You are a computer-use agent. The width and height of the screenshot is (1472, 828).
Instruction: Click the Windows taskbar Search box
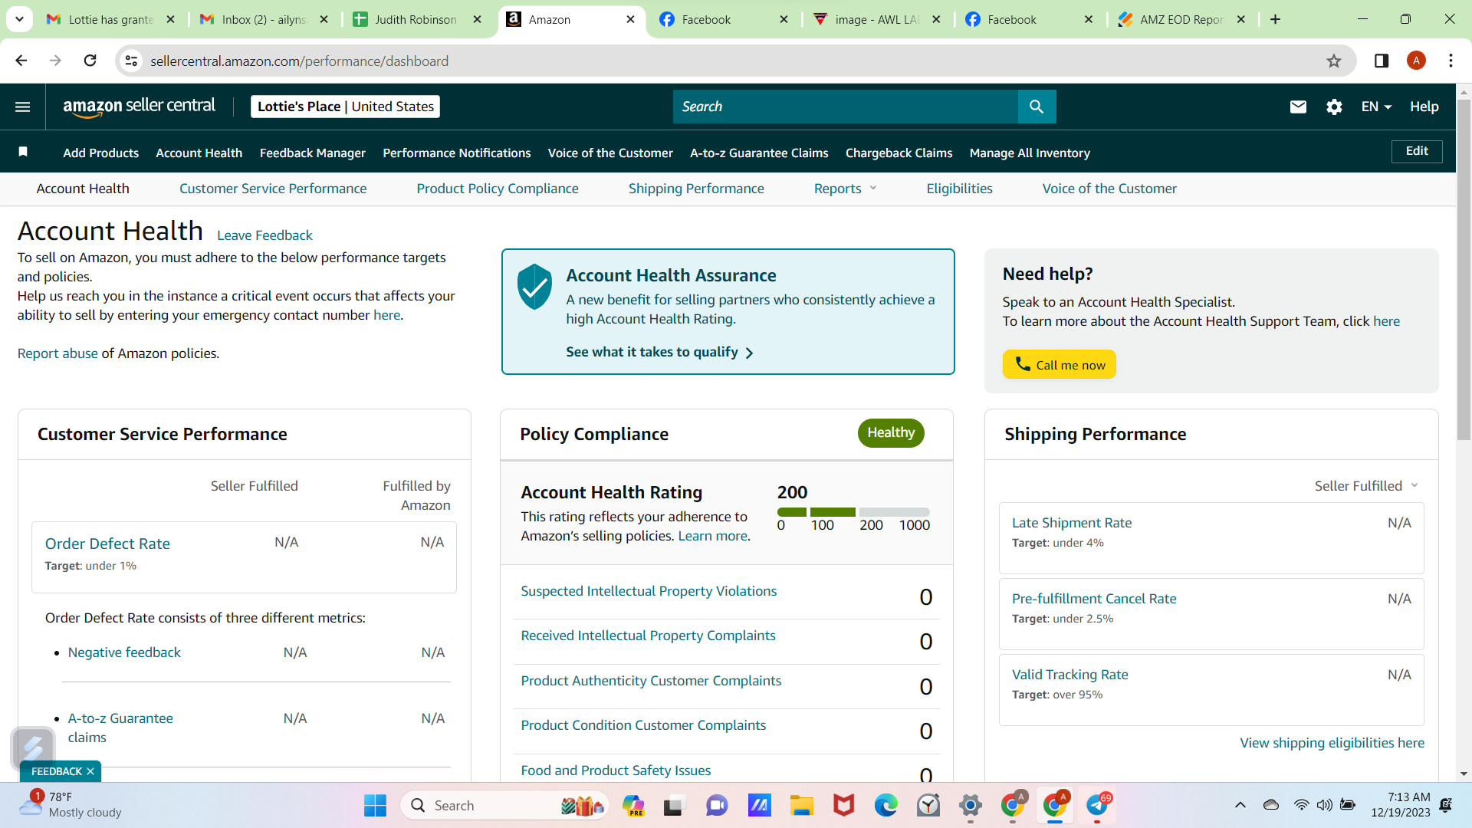pos(506,806)
